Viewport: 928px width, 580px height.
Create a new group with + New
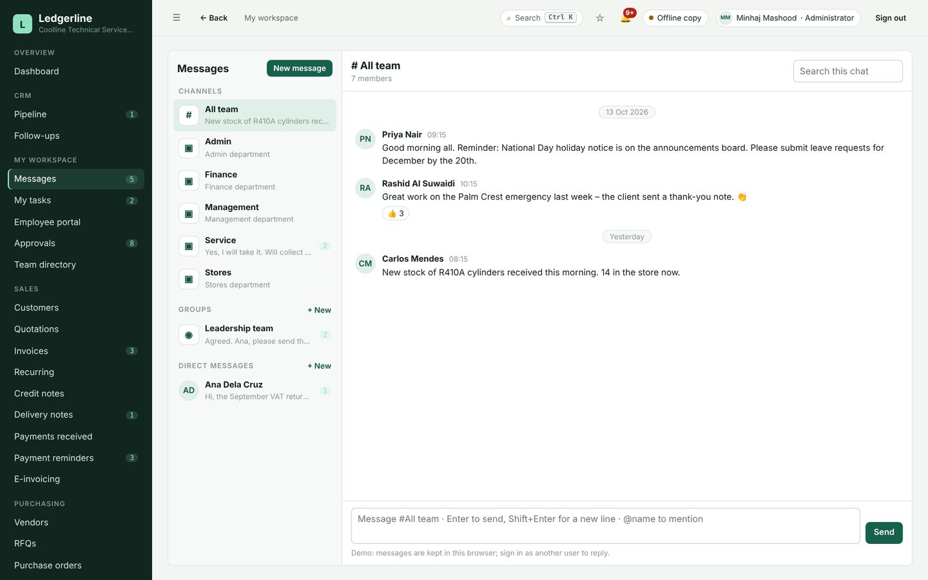point(319,310)
